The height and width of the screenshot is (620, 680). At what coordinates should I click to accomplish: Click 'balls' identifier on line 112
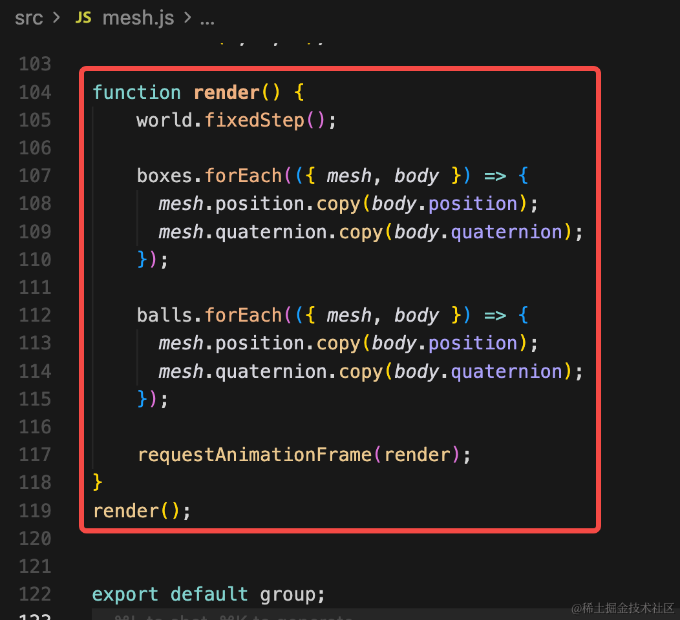point(165,315)
